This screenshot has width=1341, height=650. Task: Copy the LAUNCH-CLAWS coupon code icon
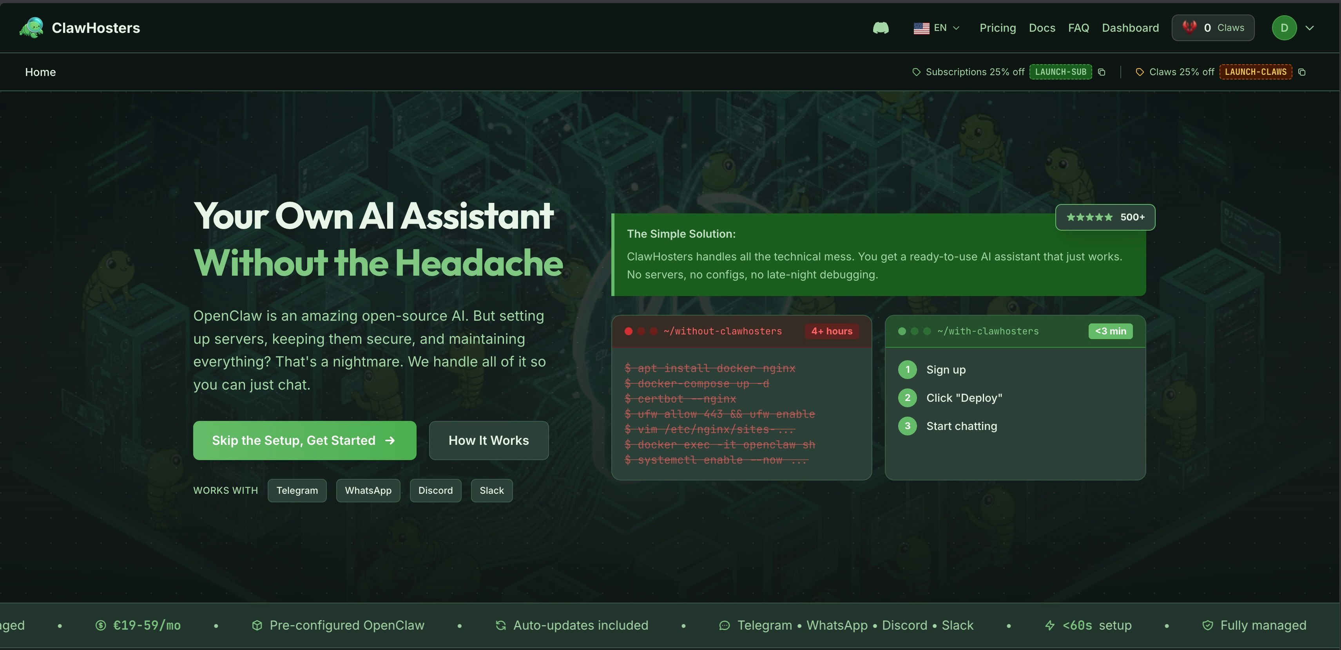click(x=1302, y=72)
